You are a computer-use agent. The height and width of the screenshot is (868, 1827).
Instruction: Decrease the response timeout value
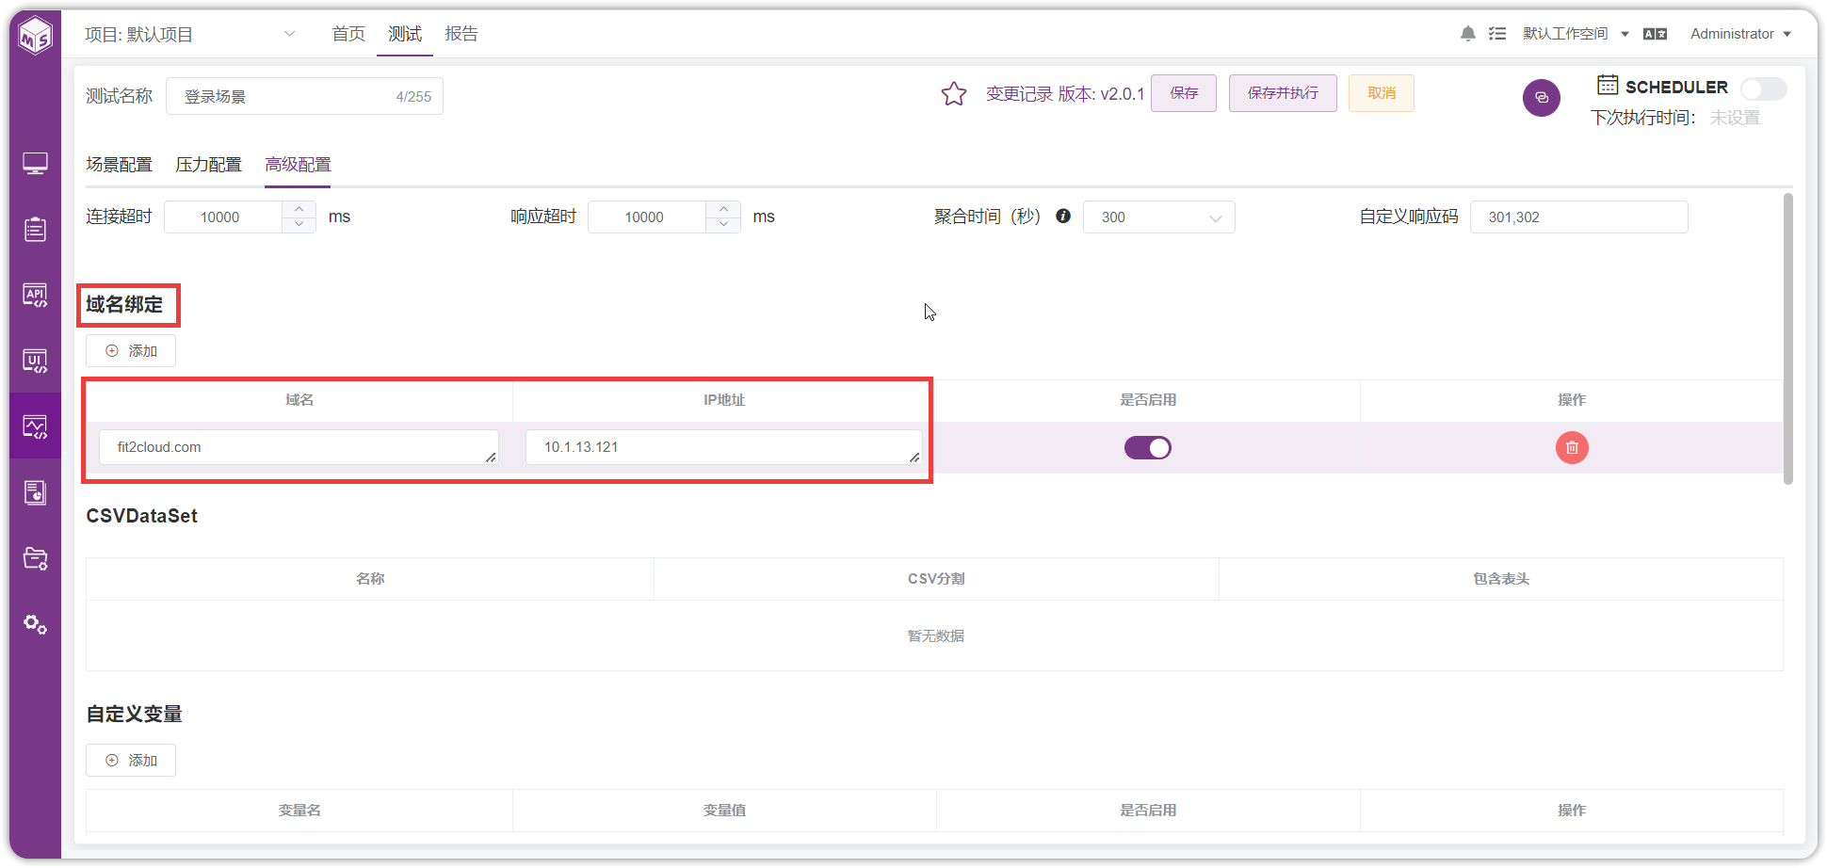[x=723, y=225]
